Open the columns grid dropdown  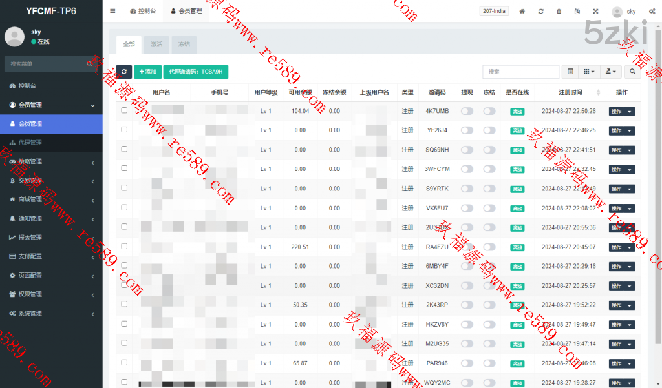click(x=589, y=72)
